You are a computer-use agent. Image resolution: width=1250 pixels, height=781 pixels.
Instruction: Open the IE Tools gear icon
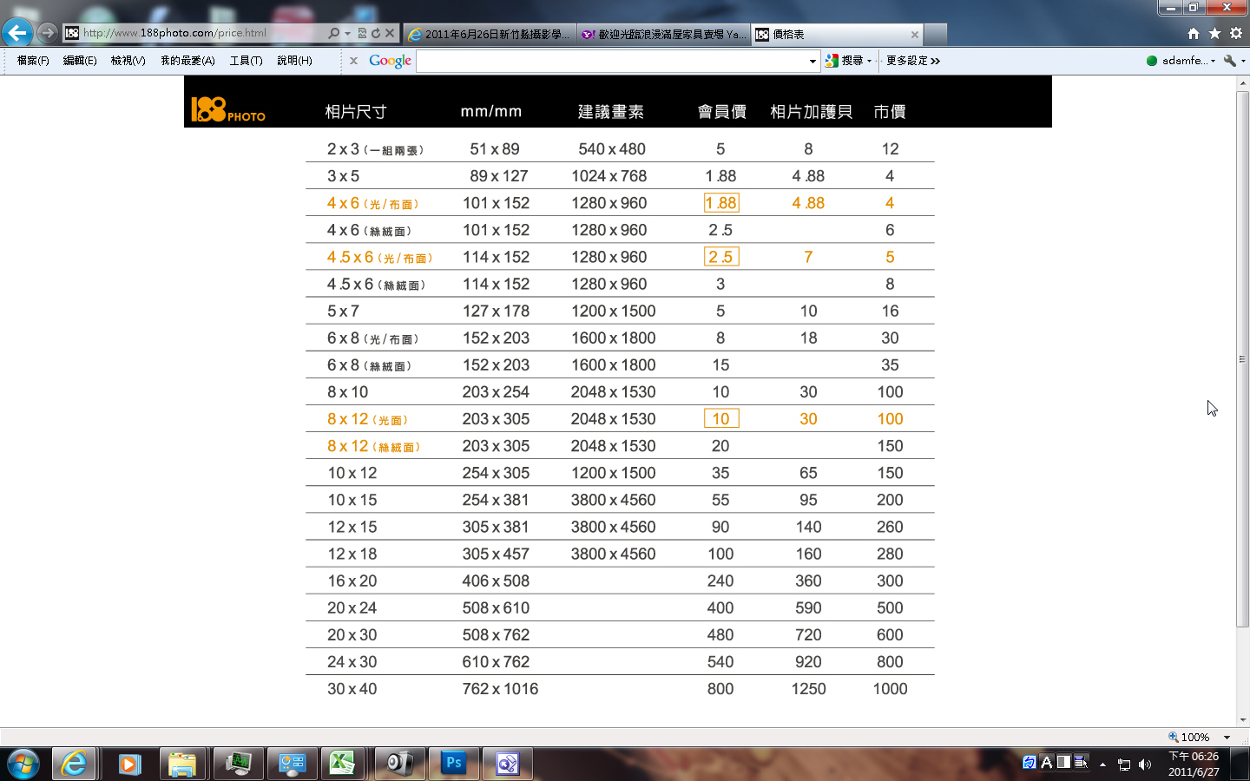[1235, 34]
